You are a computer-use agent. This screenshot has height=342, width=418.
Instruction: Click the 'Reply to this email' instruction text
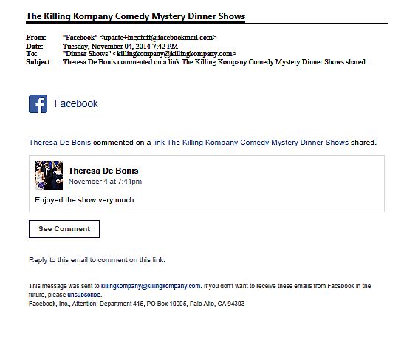tap(97, 260)
